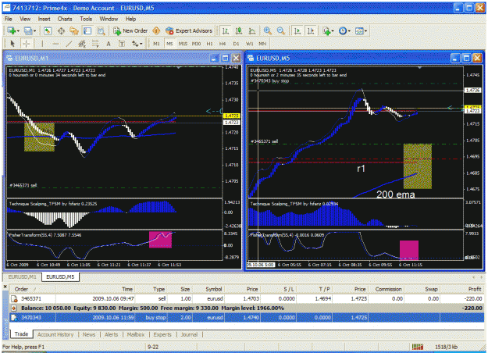Zoom out on the chart

click(281, 30)
